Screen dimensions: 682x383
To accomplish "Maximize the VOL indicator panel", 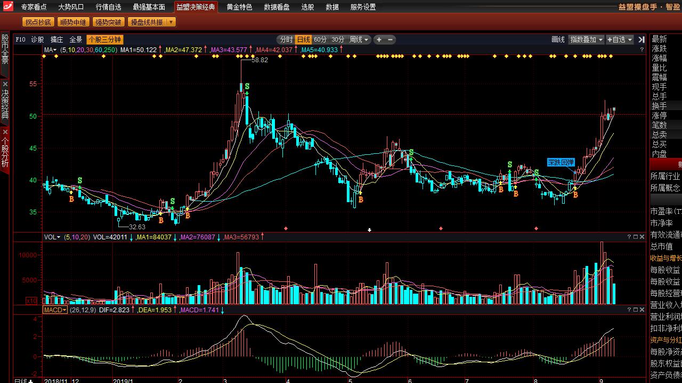I will [x=636, y=237].
